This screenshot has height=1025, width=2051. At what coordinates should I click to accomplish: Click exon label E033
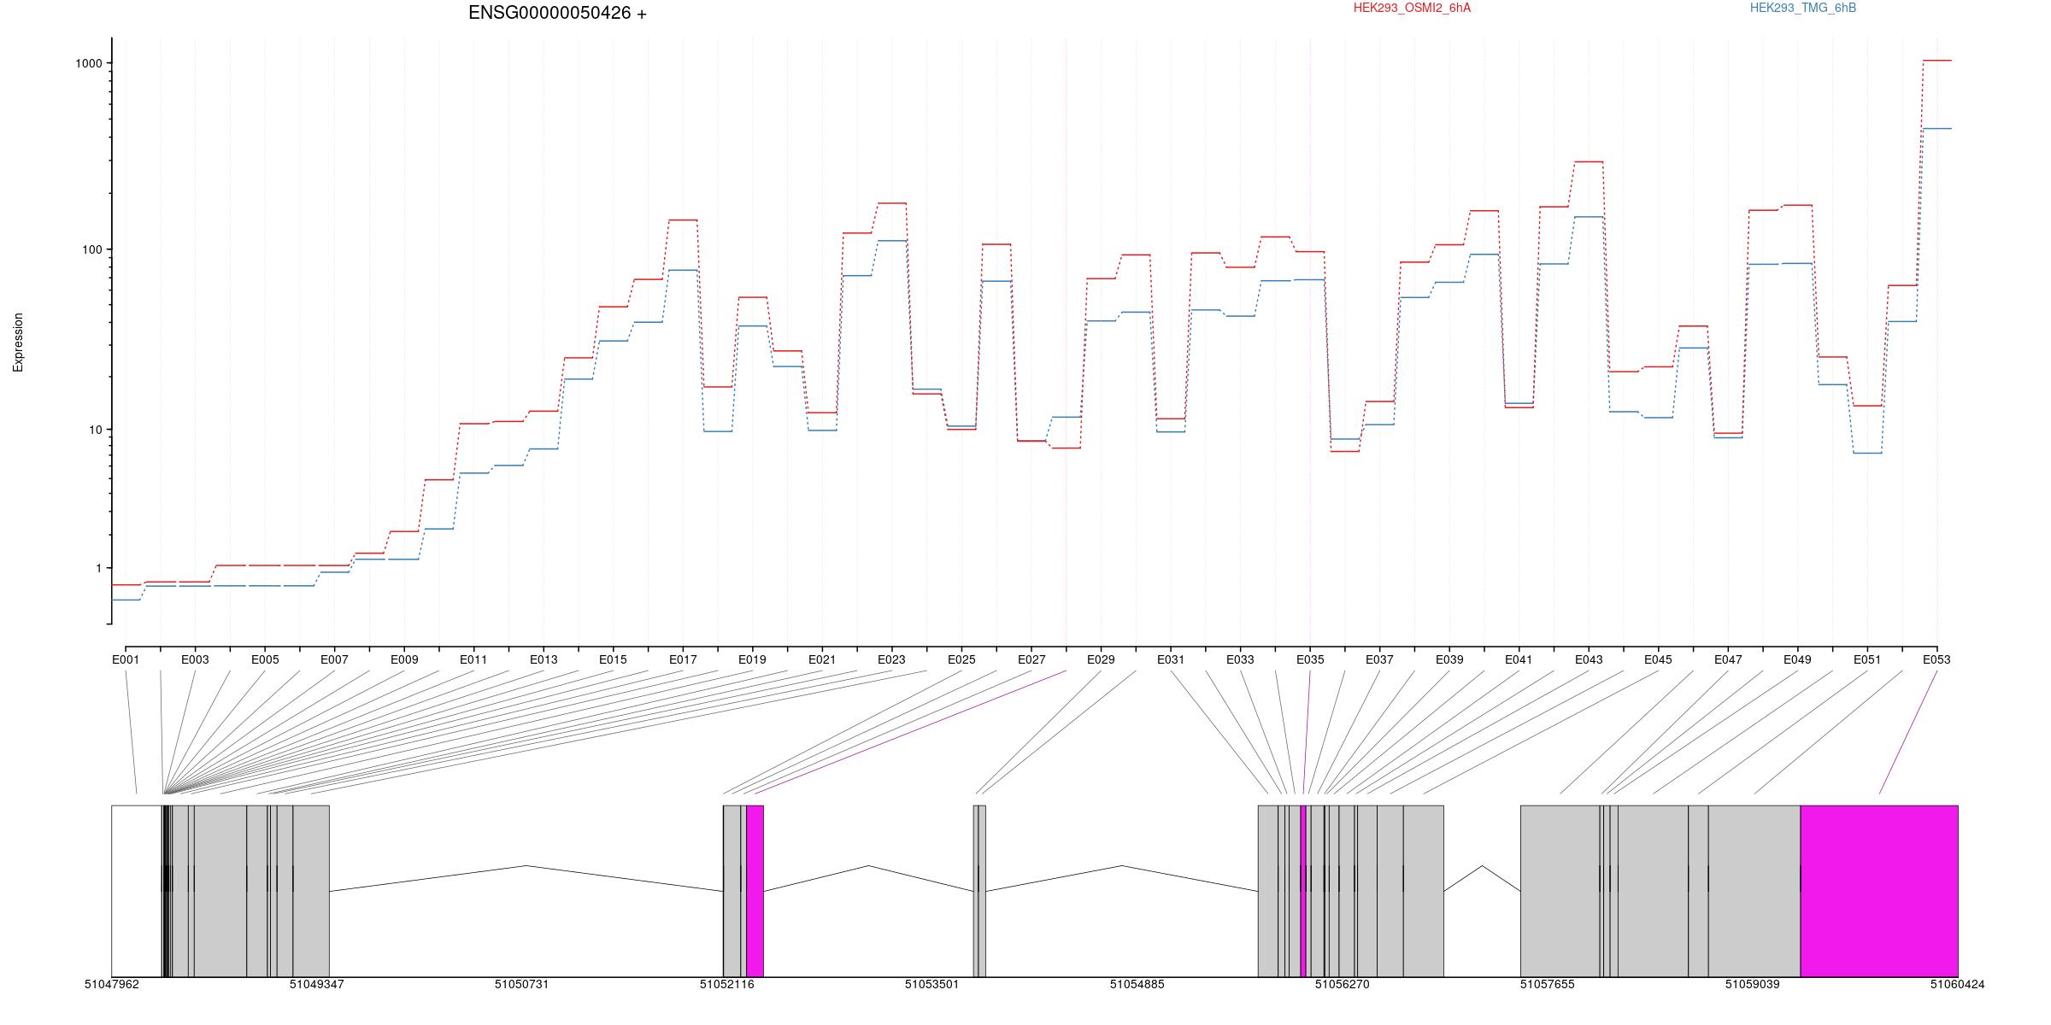(x=1240, y=659)
